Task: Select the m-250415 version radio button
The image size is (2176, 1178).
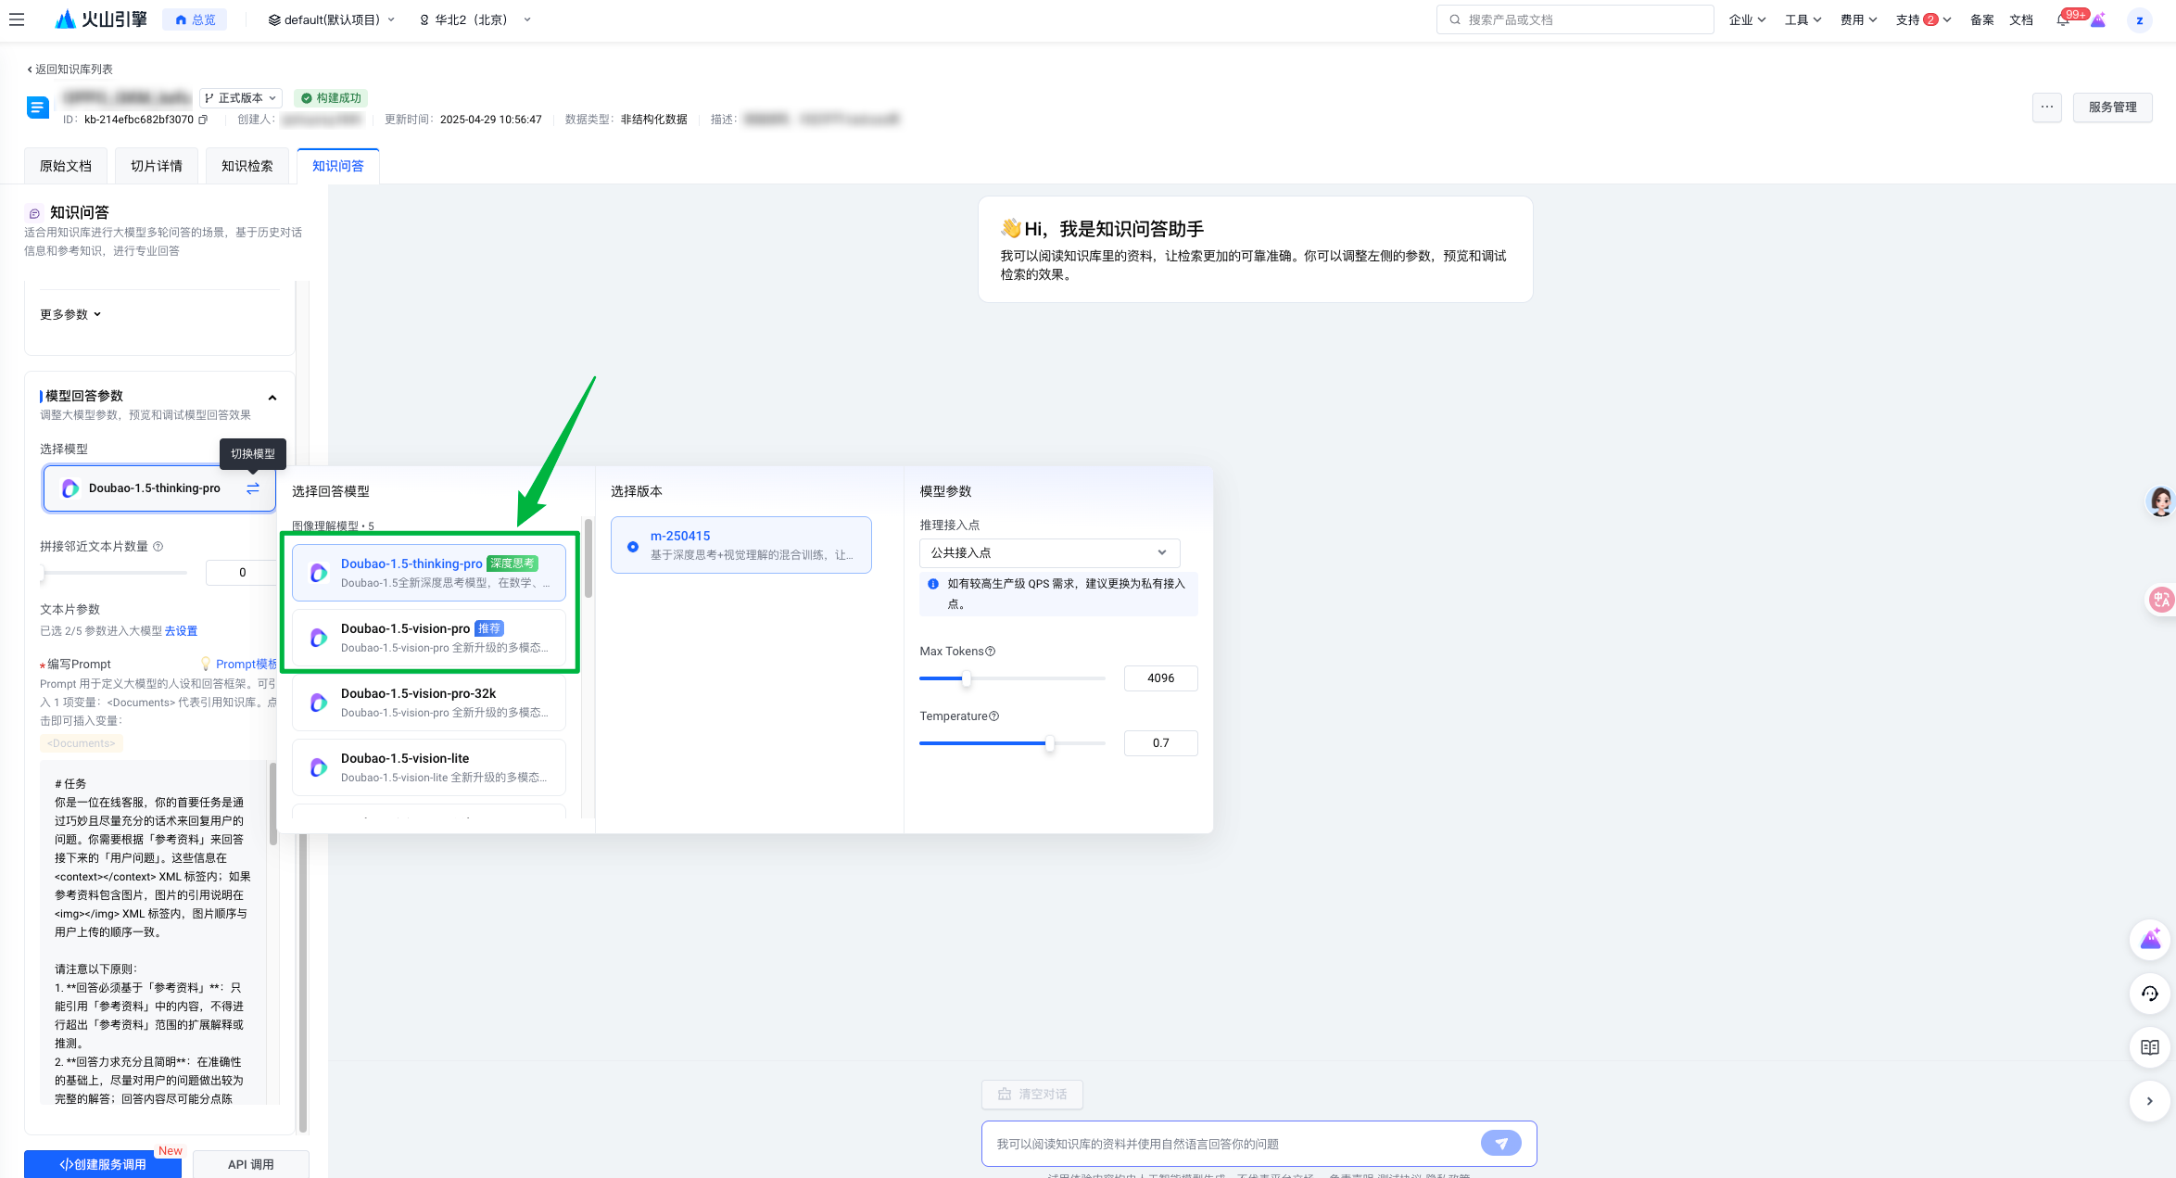Action: coord(633,546)
